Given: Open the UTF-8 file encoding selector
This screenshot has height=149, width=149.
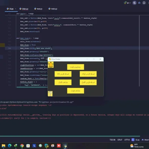Looking at the screenshot, I should 127,140.
